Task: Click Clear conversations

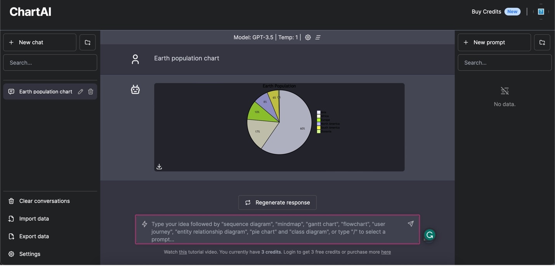Action: tap(50, 201)
